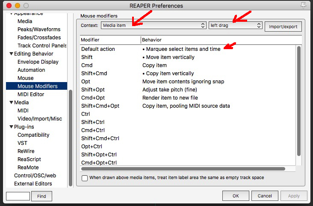Click Adjust take pitch (fine) behavior
This screenshot has width=313, height=206.
[x=170, y=90]
